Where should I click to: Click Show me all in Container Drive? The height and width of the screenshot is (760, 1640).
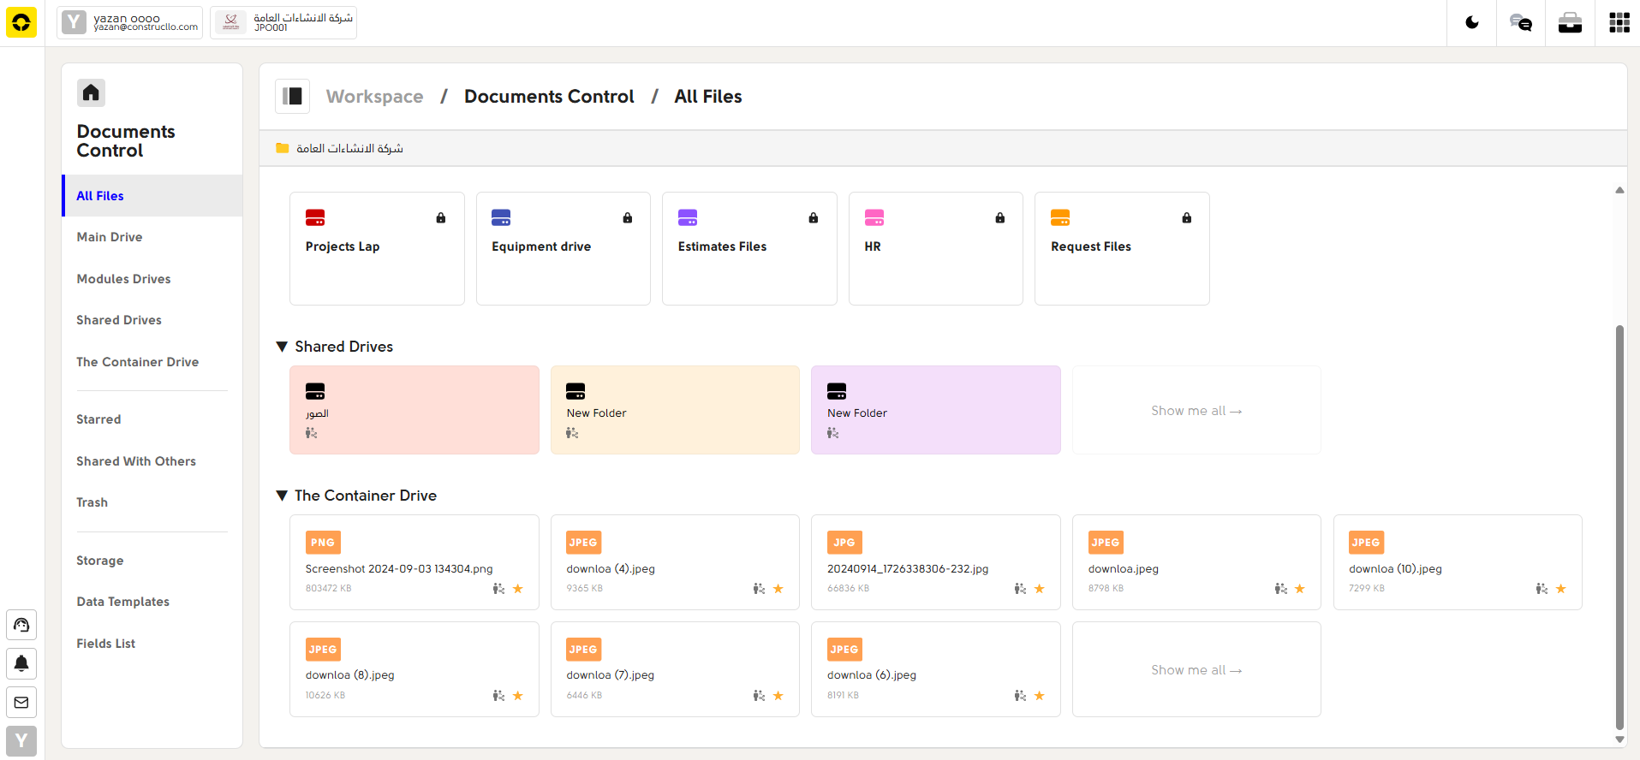pyautogui.click(x=1196, y=670)
